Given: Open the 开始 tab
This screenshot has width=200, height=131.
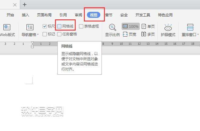Looking at the screenshot, I should 10,15.
